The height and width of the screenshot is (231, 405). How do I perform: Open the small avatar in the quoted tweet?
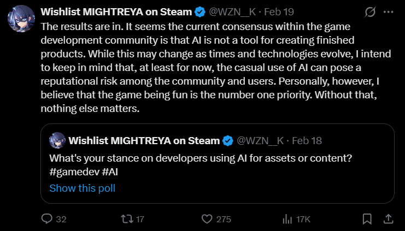(x=57, y=140)
